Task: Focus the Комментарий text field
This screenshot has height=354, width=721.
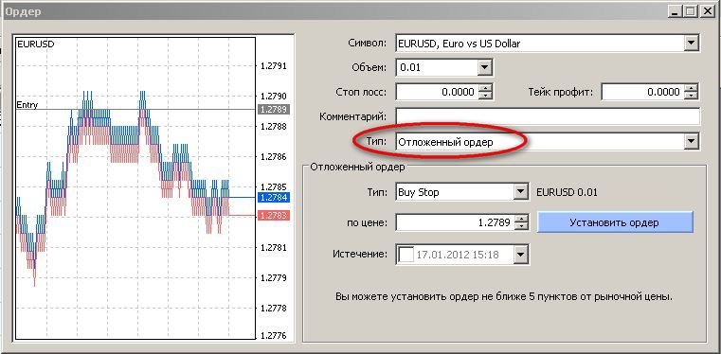Action: point(548,116)
